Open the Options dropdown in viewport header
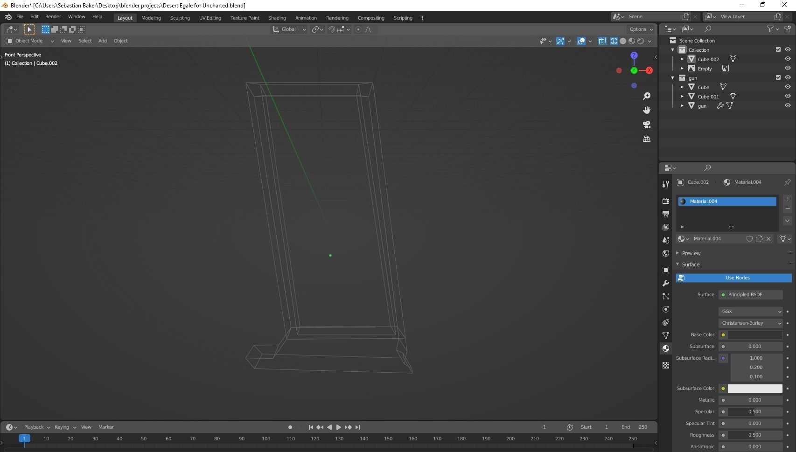This screenshot has height=452, width=796. 641,29
